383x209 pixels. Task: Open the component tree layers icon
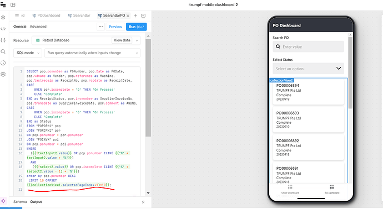tap(3, 17)
